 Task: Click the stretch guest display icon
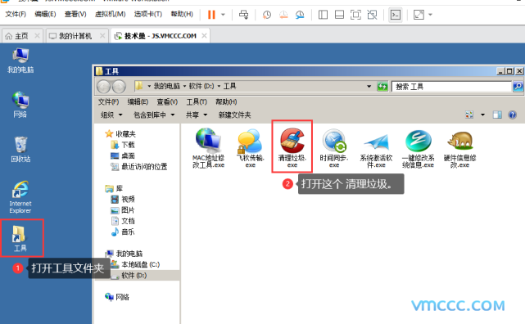tap(419, 15)
